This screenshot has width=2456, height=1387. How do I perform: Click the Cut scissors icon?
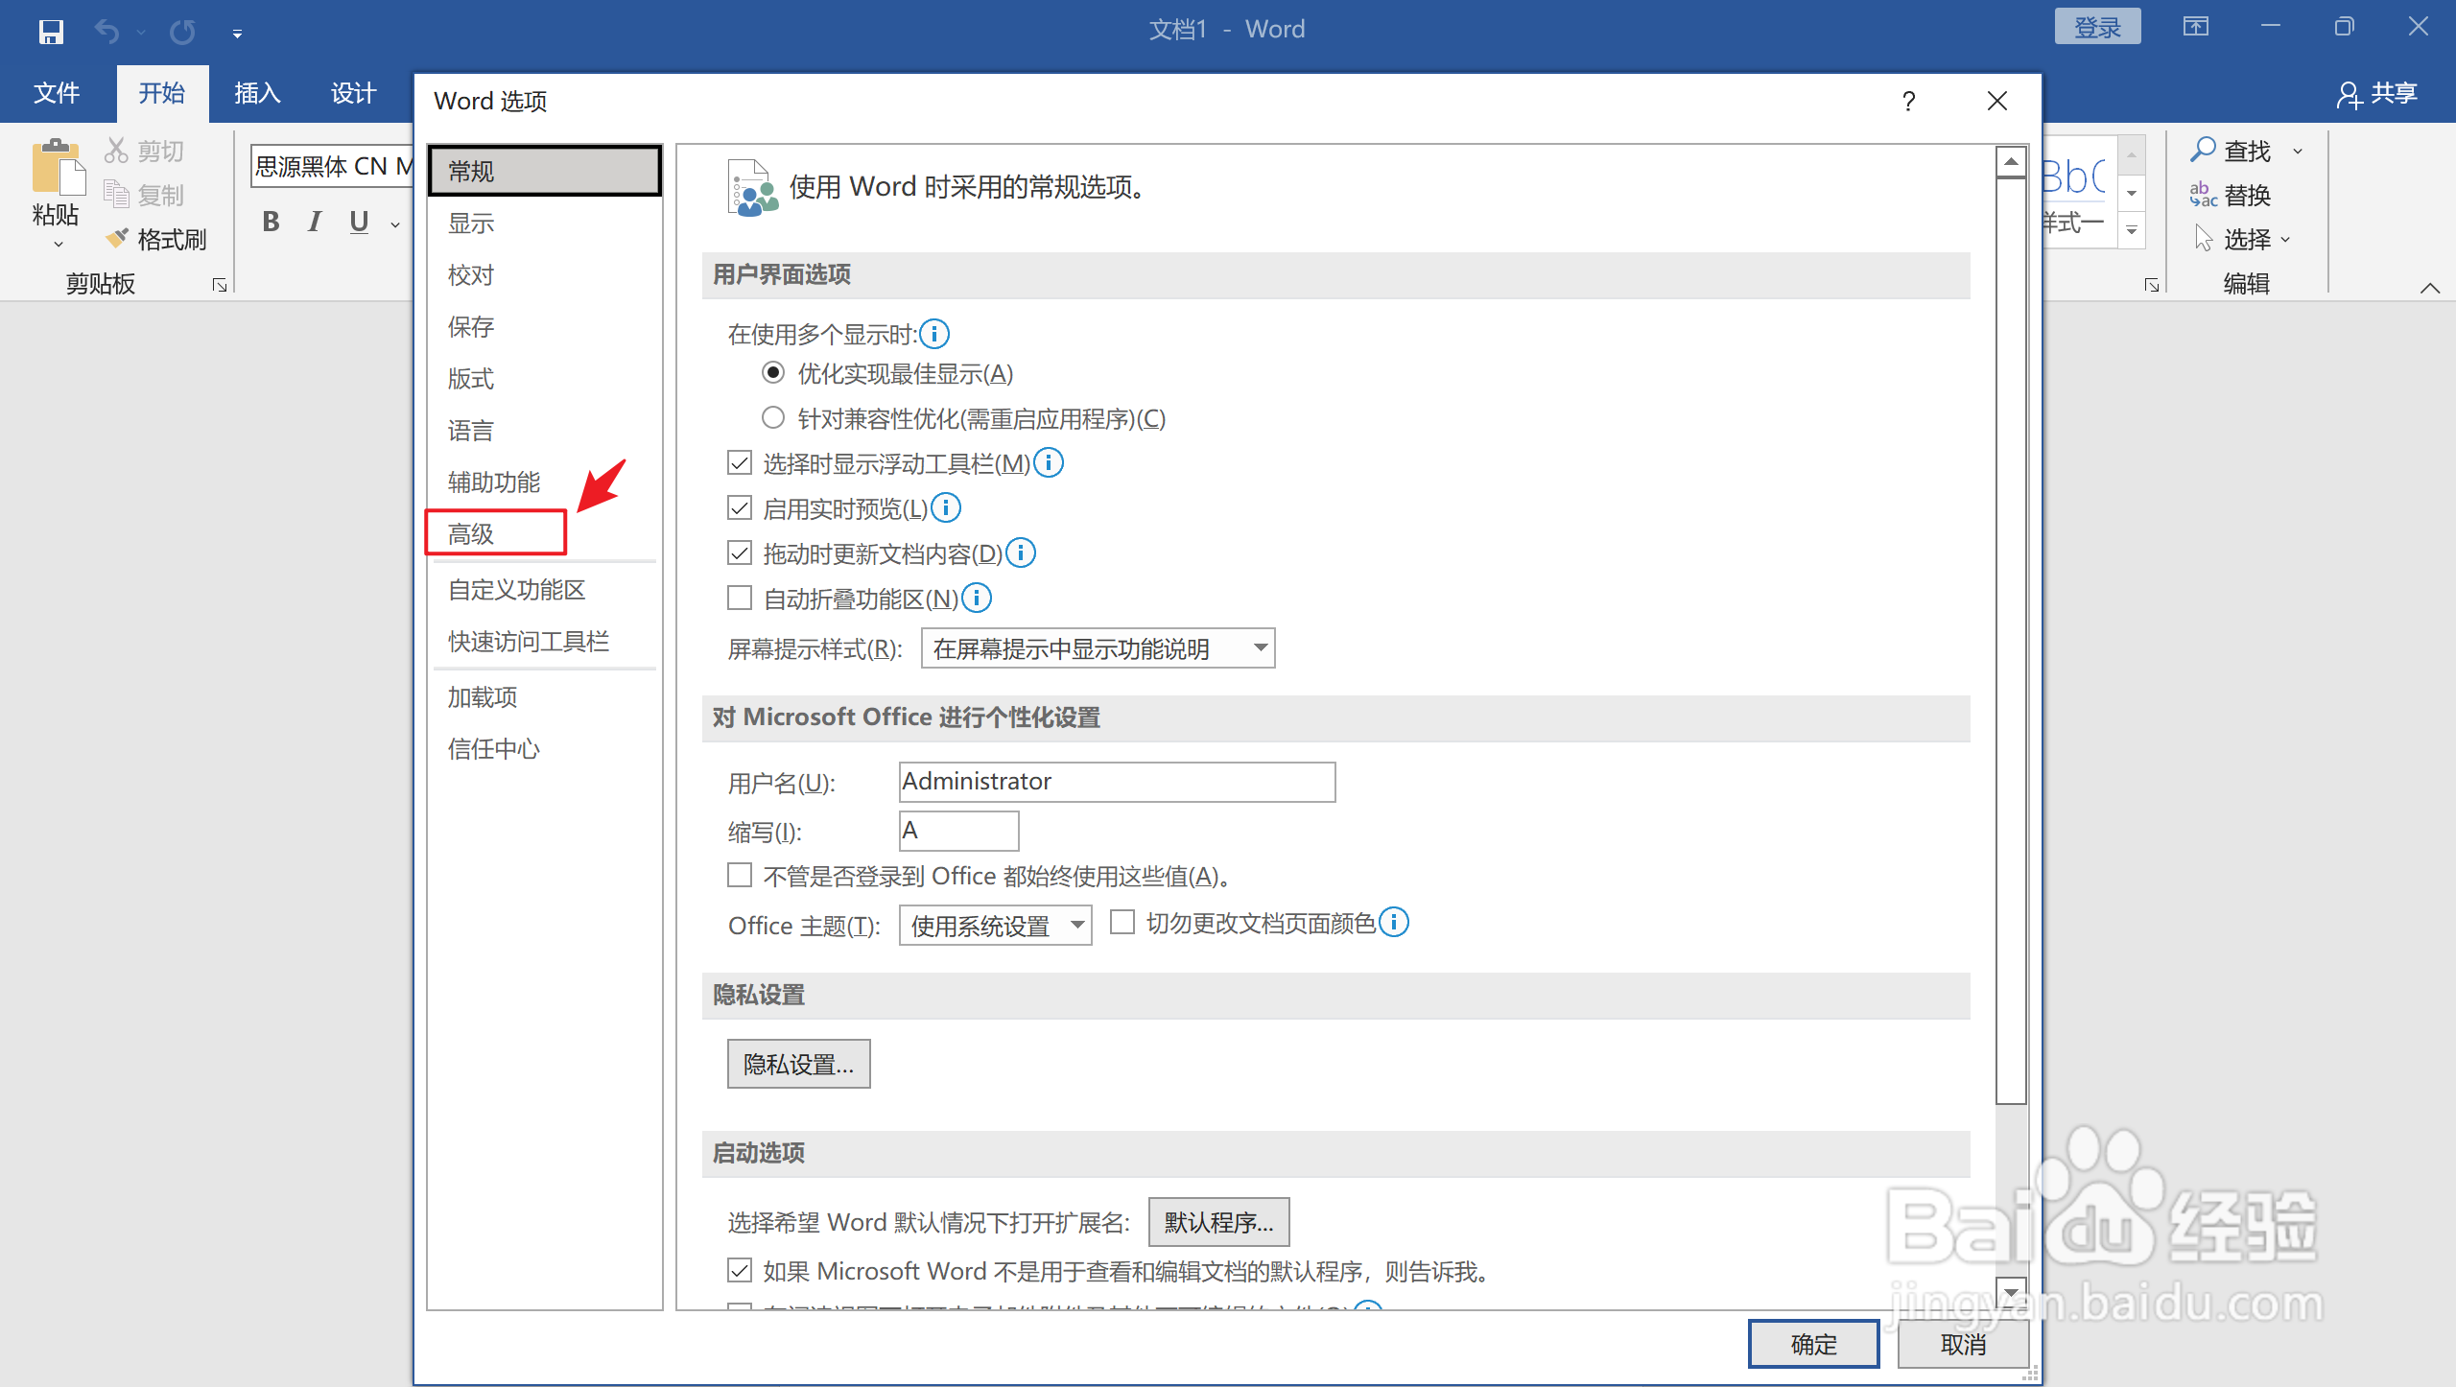tap(116, 151)
